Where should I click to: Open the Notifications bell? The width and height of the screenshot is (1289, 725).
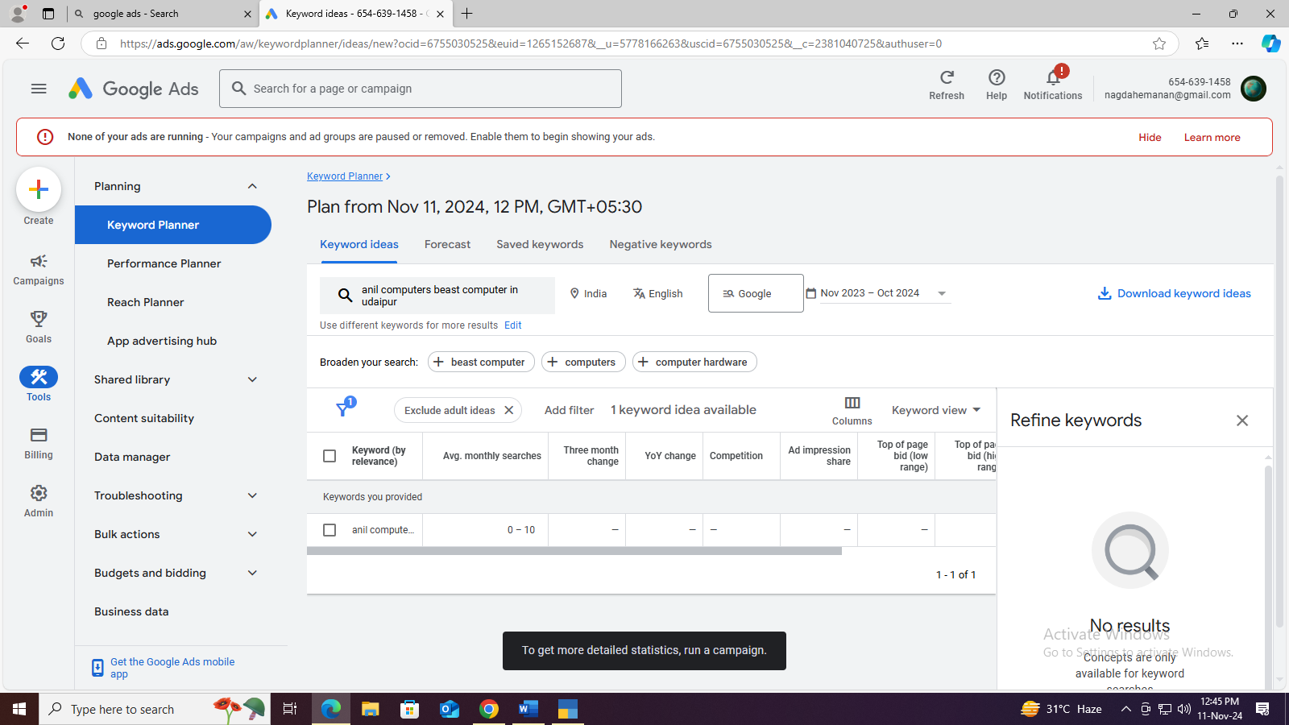1053,77
